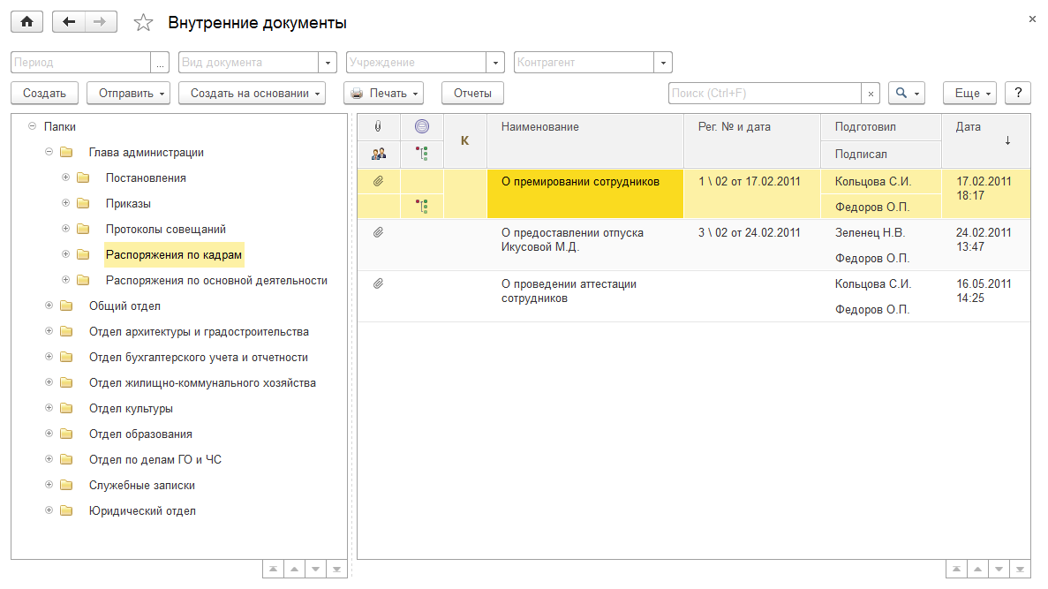
Task: Select the Служебные записки folder
Action: (142, 485)
